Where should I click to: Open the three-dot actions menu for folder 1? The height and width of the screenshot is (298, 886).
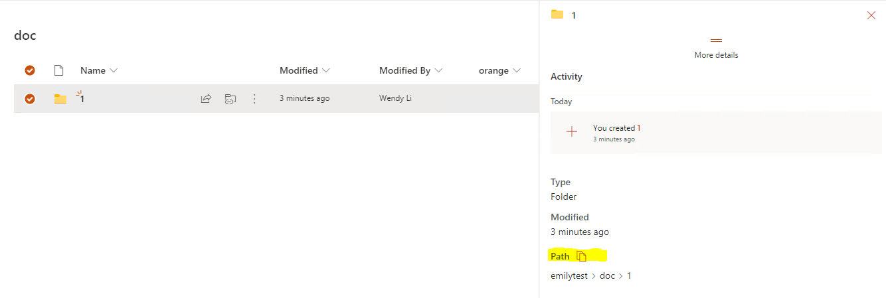click(x=254, y=99)
